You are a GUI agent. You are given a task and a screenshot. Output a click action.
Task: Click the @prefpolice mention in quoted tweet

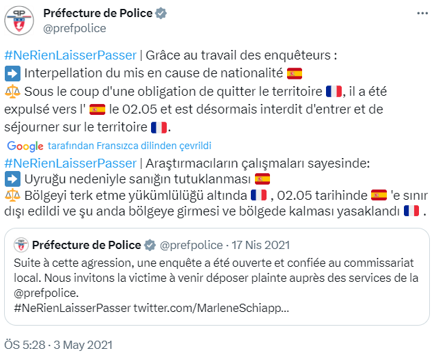(x=43, y=294)
